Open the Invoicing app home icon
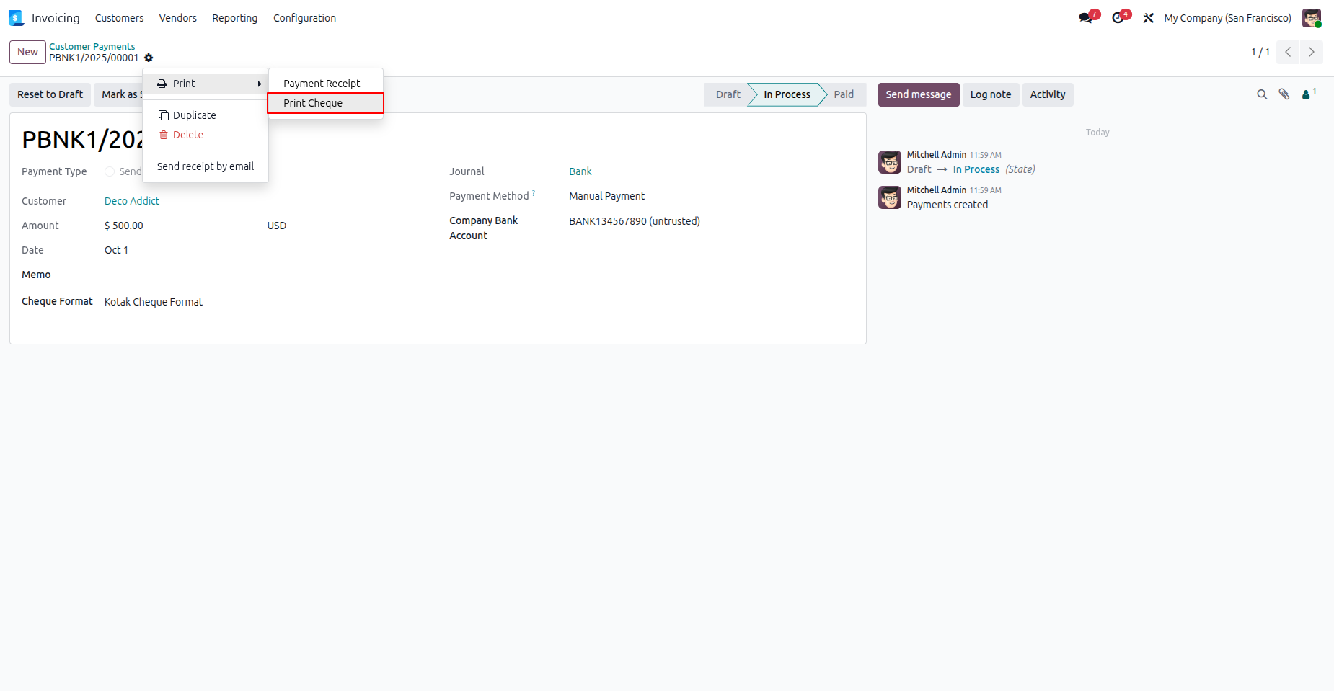The width and height of the screenshot is (1334, 691). [x=16, y=18]
